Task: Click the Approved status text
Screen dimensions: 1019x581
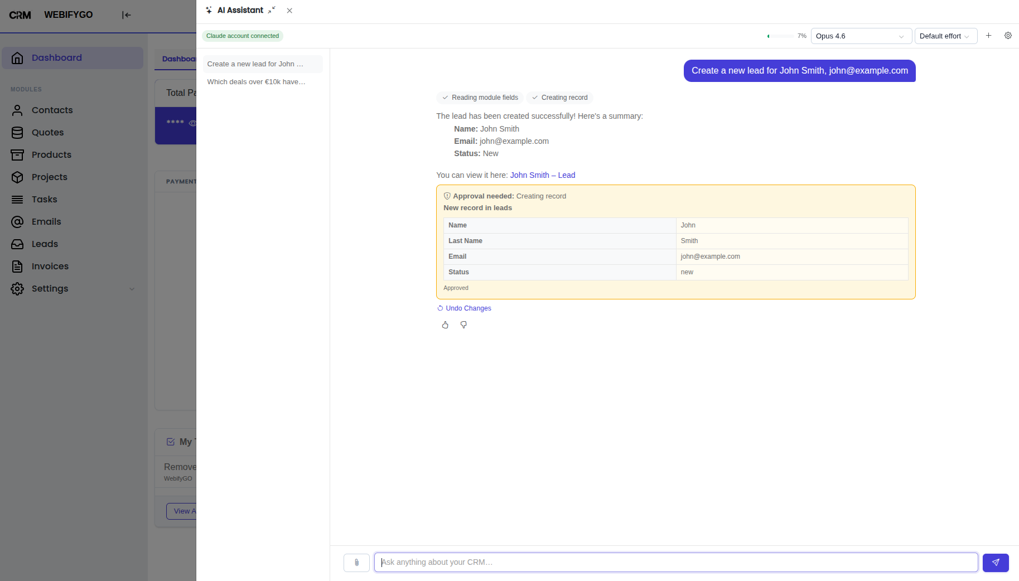Action: click(456, 288)
